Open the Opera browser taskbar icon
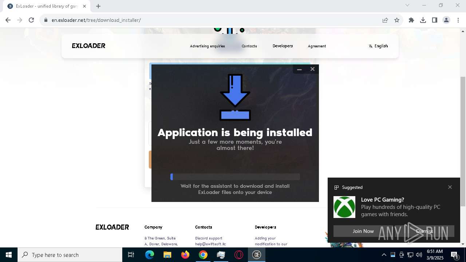Viewport: 466px width, 262px height. coord(239,255)
